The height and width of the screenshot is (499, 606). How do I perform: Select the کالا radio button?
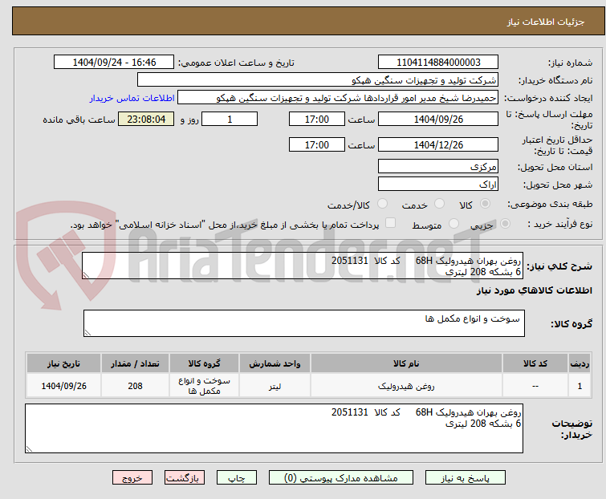(485, 204)
